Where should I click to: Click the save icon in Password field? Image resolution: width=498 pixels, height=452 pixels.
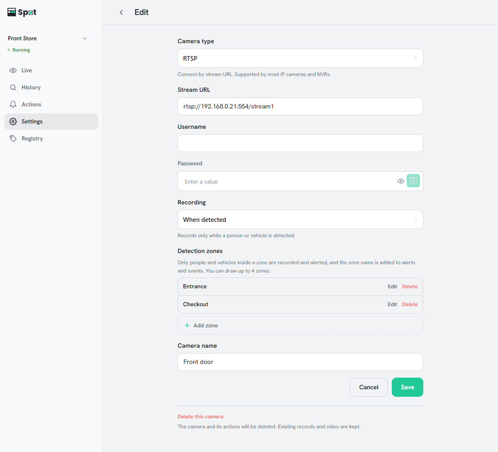[413, 181]
